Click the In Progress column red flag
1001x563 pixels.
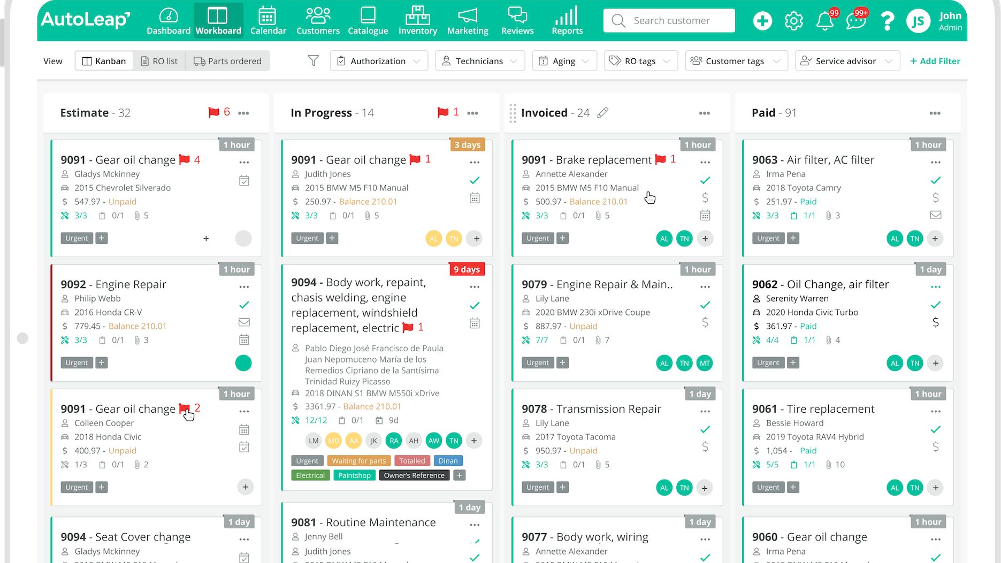tap(442, 112)
